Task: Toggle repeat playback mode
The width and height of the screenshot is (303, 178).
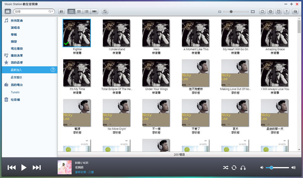Action: click(x=234, y=167)
